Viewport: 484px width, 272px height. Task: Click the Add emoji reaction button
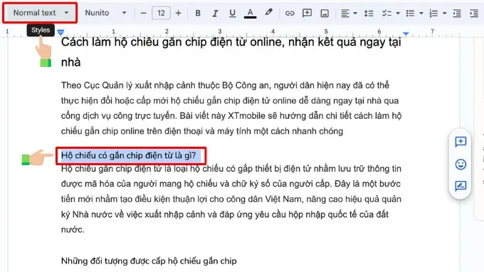[461, 164]
